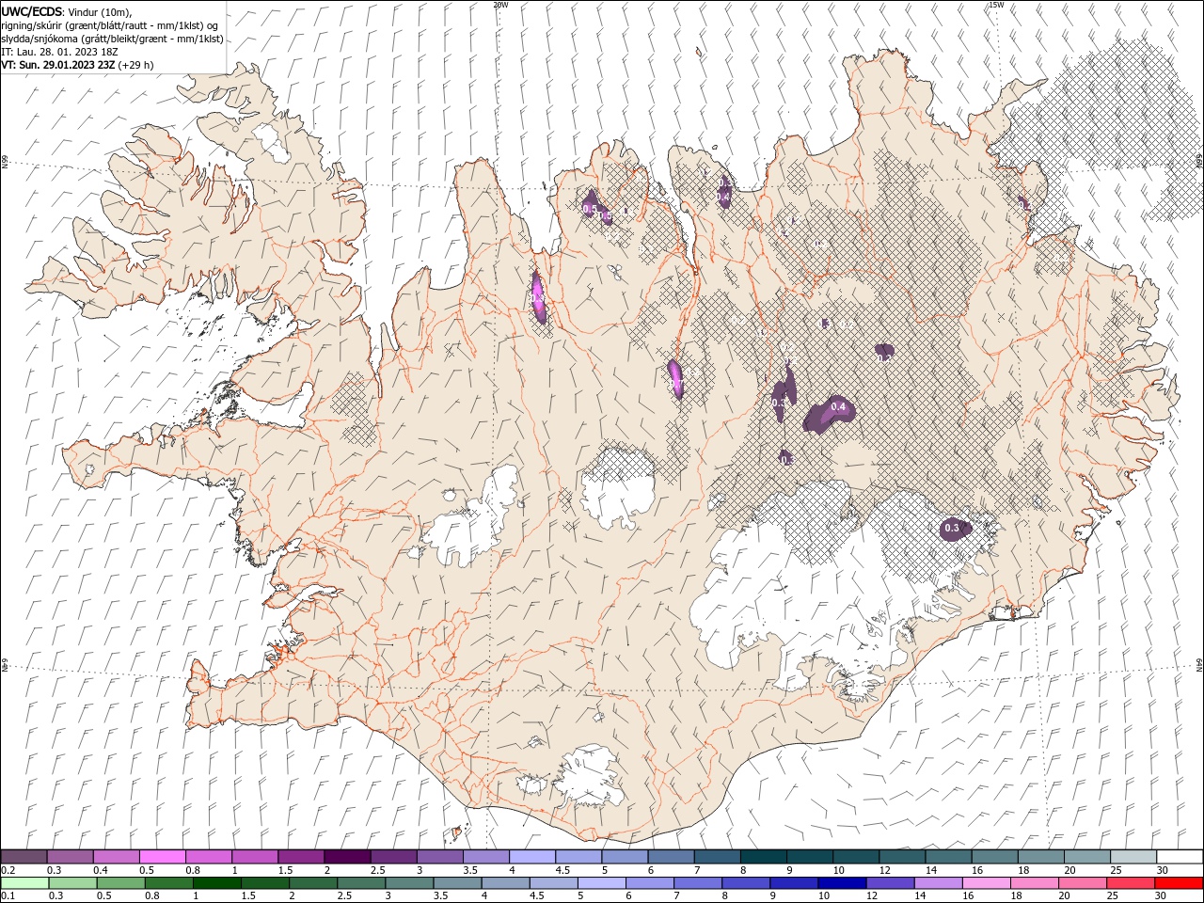The height and width of the screenshot is (903, 1204).
Task: Click the valid time 'VT: Sun. 29.01.2023 23Z'
Action: [58, 65]
